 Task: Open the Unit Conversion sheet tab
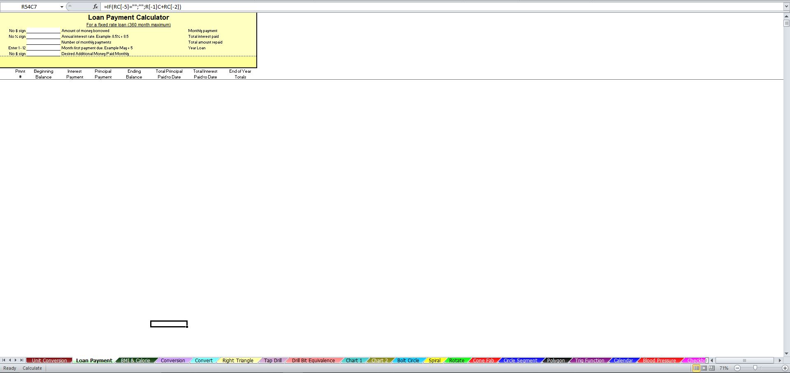coord(49,360)
